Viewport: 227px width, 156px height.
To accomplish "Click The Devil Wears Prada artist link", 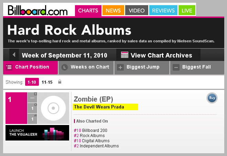I will click(99, 107).
